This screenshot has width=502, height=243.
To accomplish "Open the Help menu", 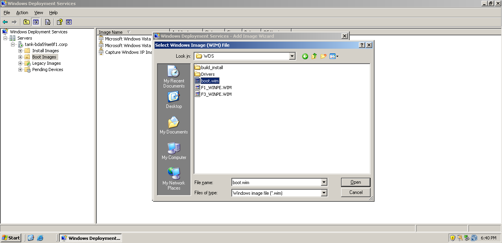I will (54, 13).
